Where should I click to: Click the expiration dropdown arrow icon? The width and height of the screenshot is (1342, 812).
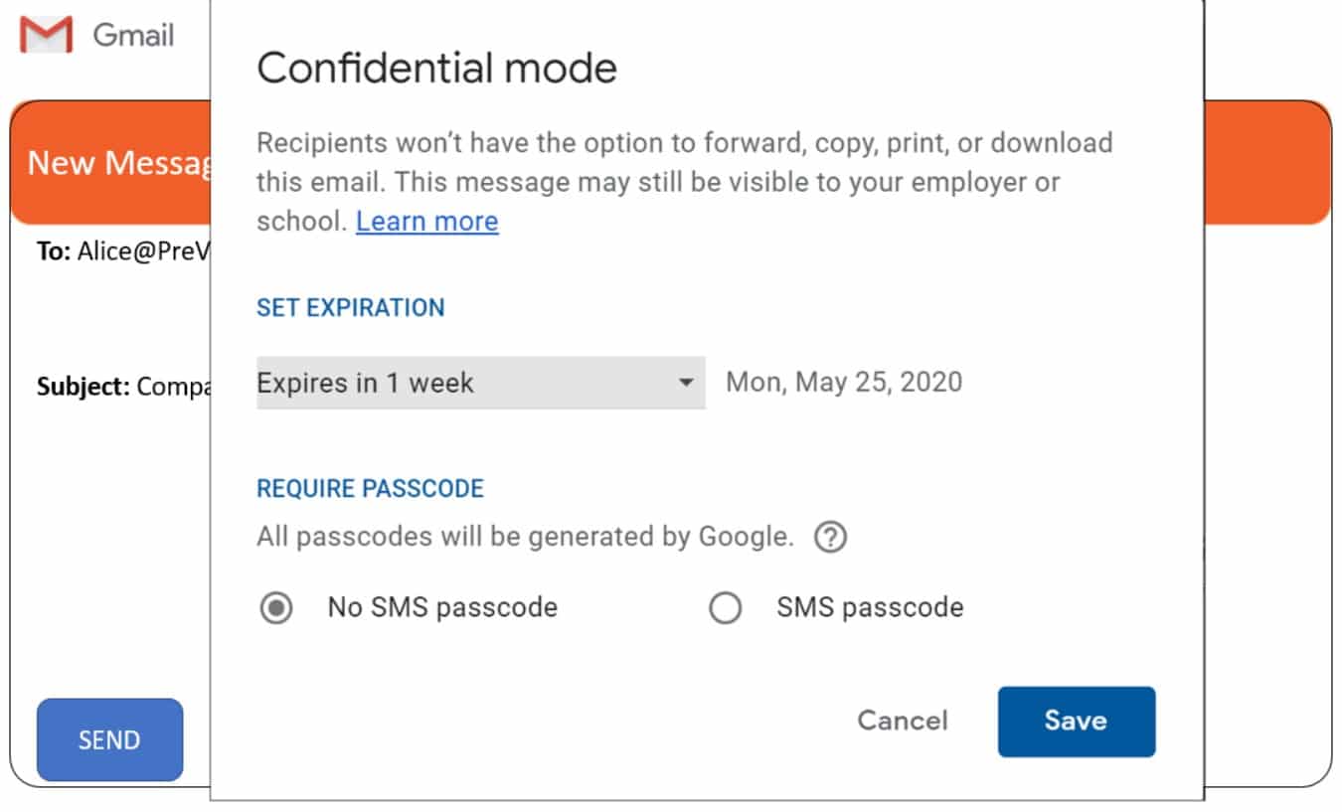688,382
